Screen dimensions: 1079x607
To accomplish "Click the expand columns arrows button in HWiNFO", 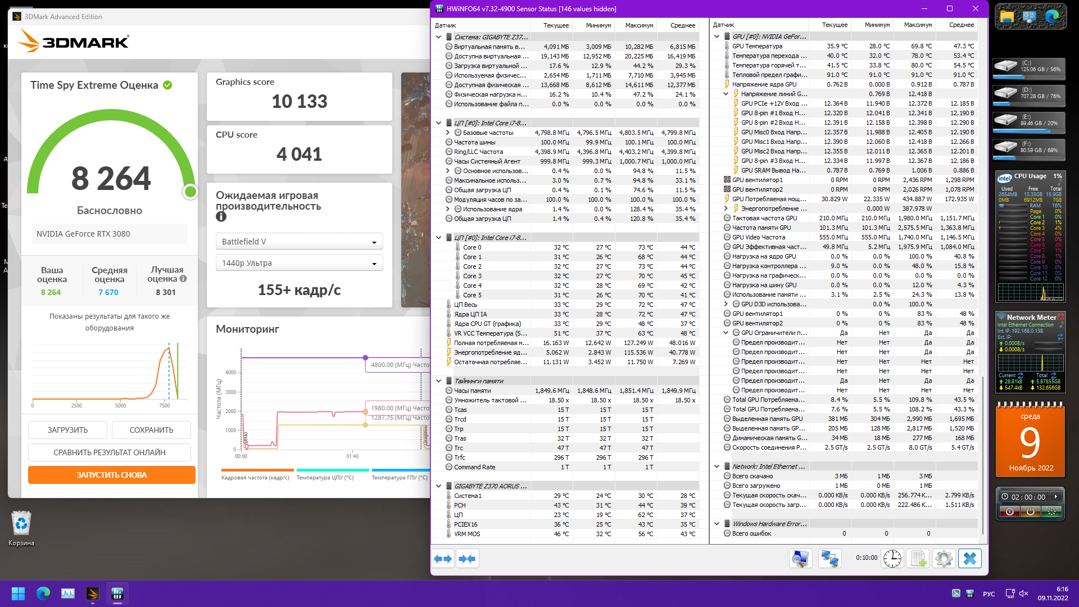I will click(443, 559).
